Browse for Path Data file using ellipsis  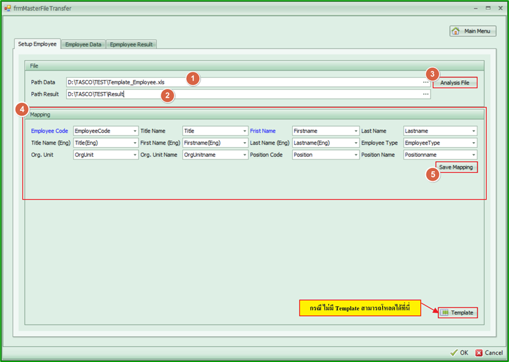[x=426, y=82]
